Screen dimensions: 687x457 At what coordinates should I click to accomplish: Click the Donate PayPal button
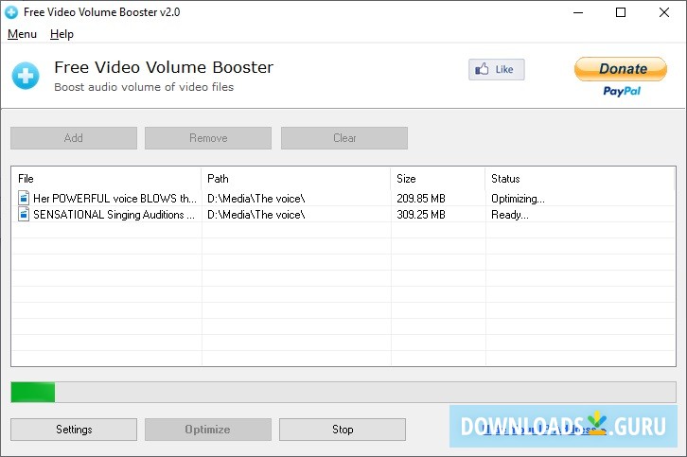(x=621, y=69)
